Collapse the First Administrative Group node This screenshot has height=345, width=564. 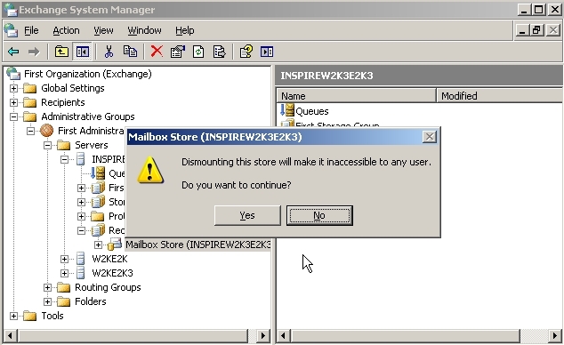(x=30, y=131)
